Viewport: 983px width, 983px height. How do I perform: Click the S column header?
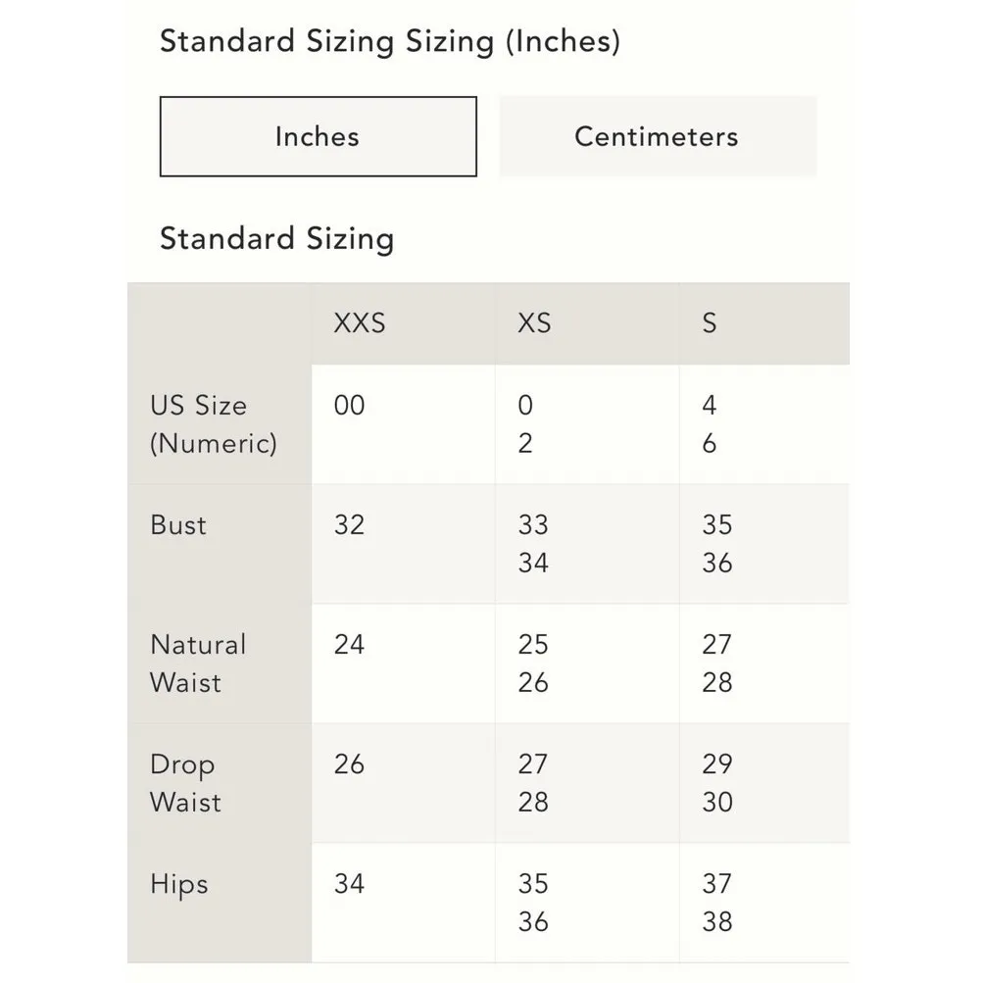[710, 322]
